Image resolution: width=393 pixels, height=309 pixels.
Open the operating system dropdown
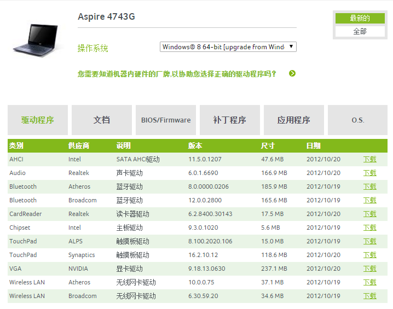pyautogui.click(x=228, y=47)
